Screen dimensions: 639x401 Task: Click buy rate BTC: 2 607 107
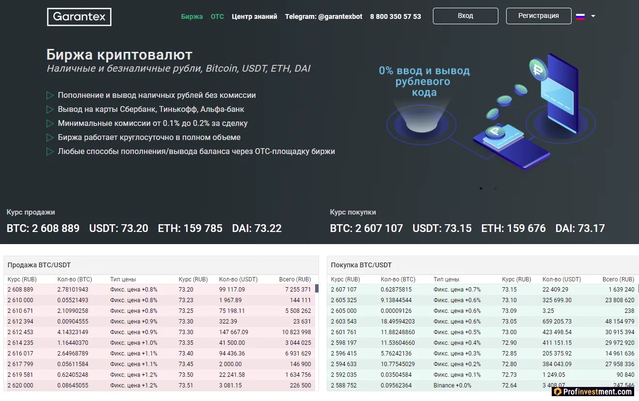click(x=367, y=228)
